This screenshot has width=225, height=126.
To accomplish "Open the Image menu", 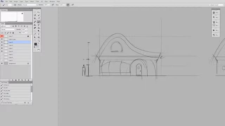I will click(x=15, y=1).
